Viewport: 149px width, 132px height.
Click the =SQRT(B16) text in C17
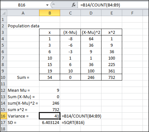[73, 122]
